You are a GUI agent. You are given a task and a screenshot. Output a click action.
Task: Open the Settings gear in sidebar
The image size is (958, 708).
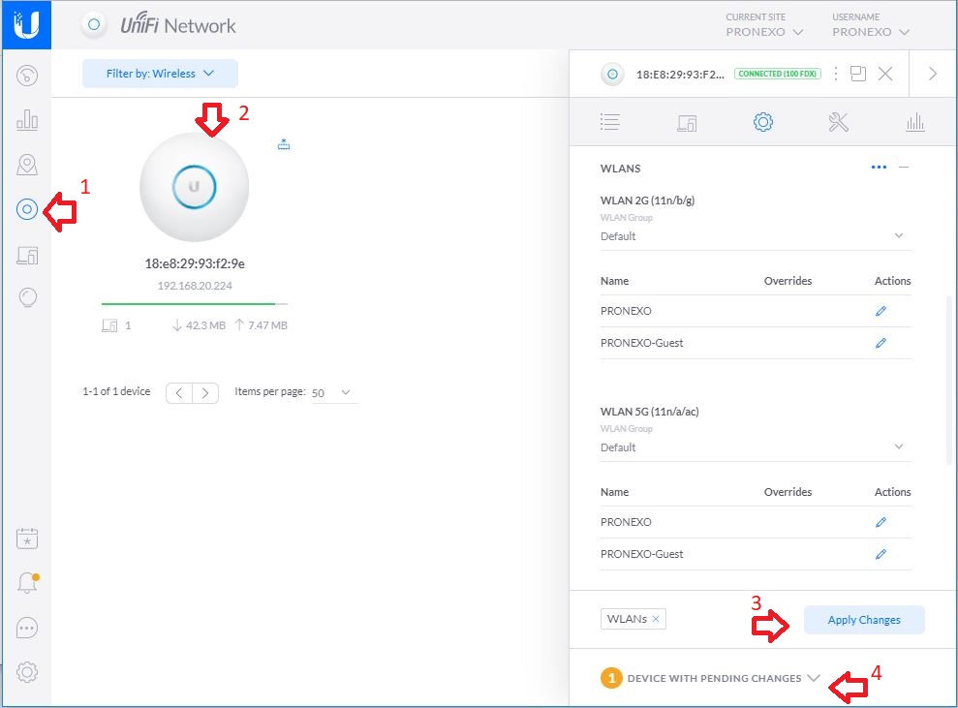(27, 672)
